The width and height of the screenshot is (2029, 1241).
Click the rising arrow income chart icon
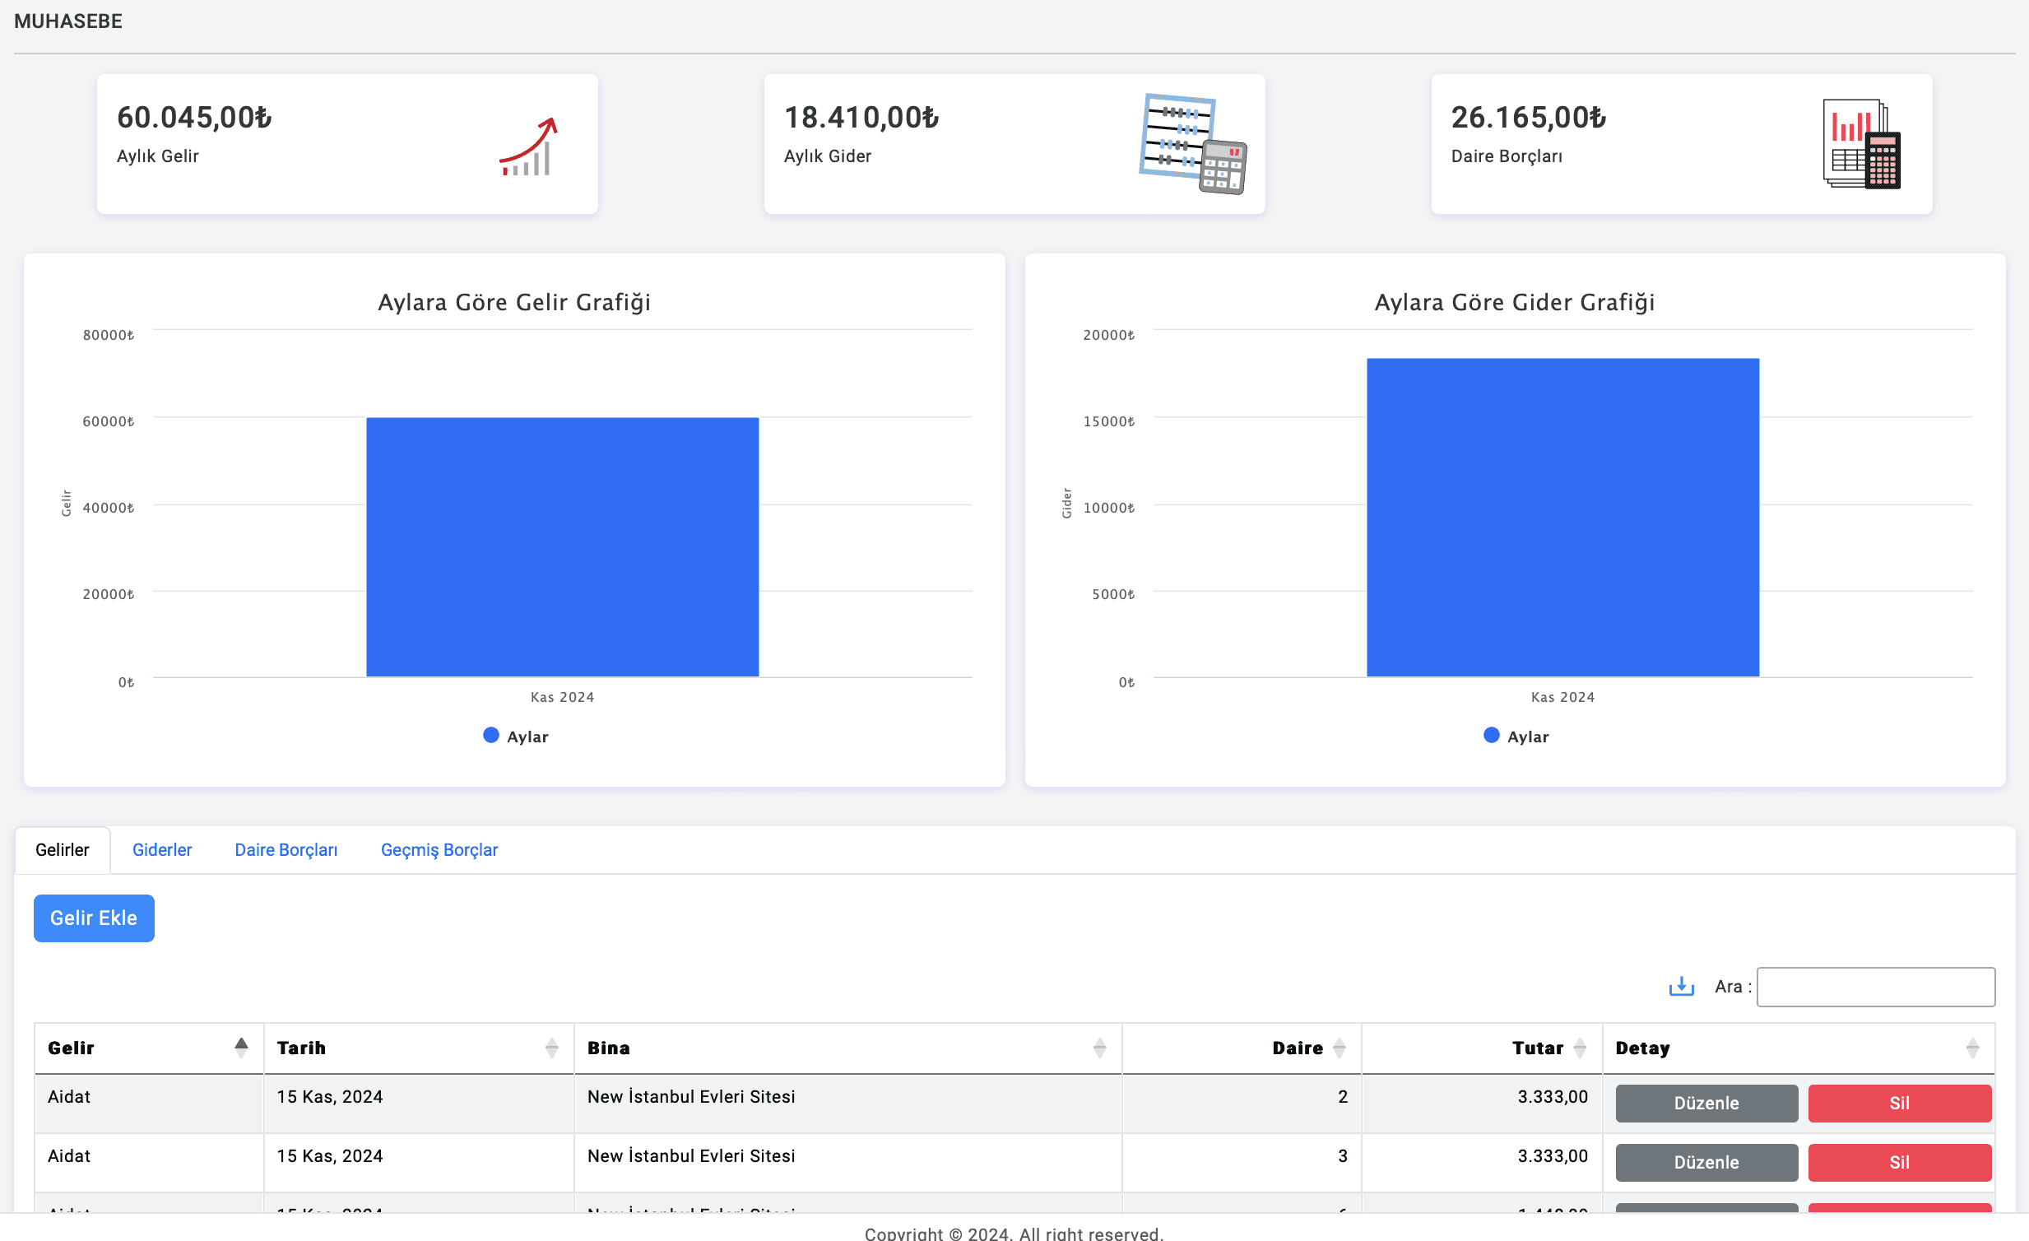[529, 146]
